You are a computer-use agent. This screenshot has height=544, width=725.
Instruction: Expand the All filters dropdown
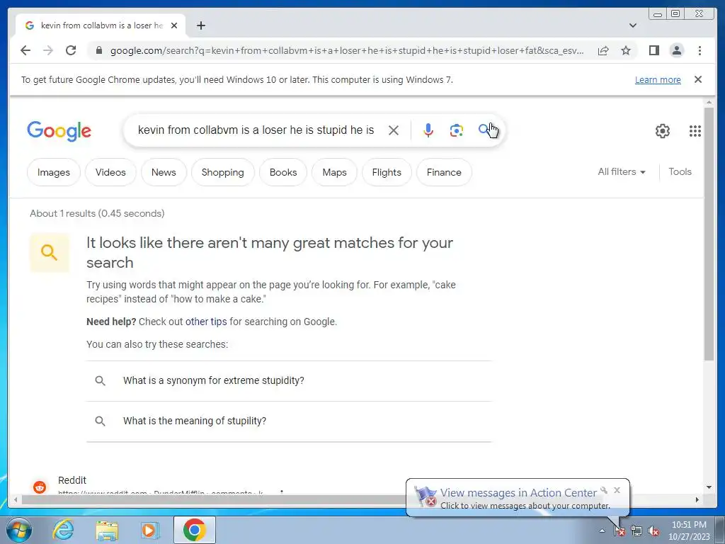(x=622, y=171)
